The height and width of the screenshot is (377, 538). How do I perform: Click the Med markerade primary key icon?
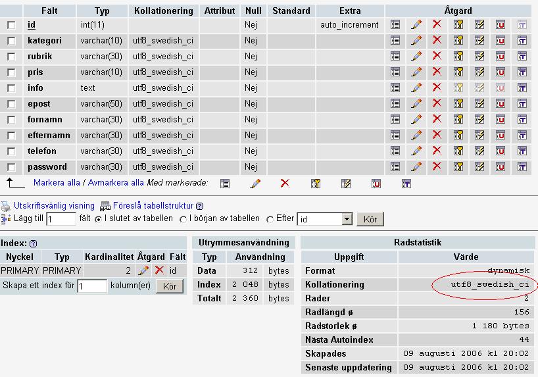(x=316, y=184)
